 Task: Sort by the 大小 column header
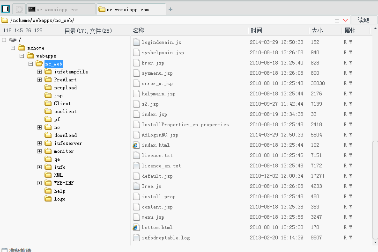click(317, 30)
